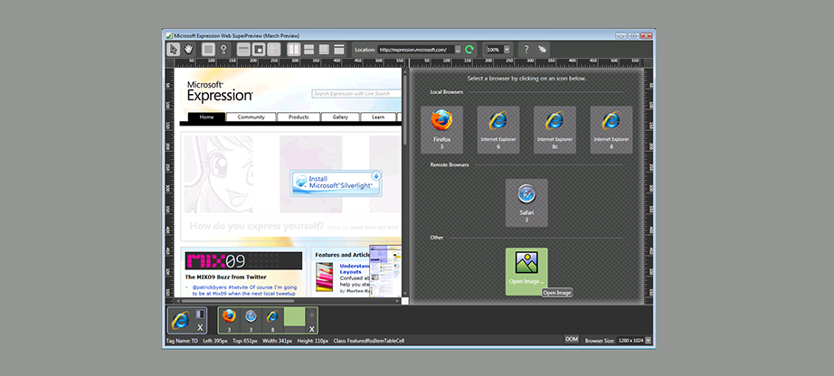
Task: Open Products tab on Expression page
Action: click(299, 117)
